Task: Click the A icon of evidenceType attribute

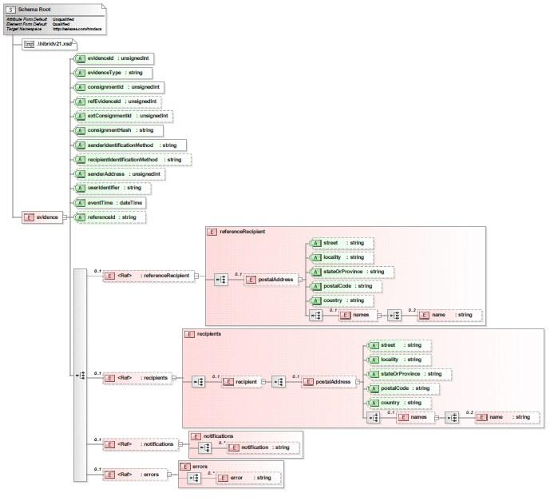Action: (80, 73)
